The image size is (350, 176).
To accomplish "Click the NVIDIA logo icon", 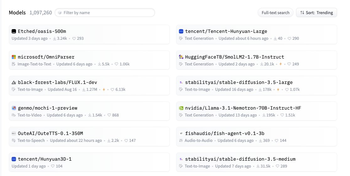I will click(181, 108).
